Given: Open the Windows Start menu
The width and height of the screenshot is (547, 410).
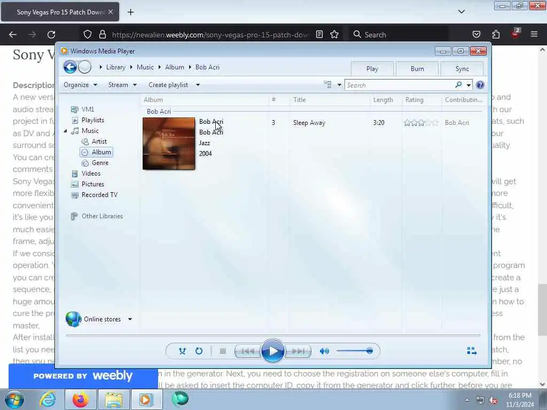Looking at the screenshot, I should [14, 400].
